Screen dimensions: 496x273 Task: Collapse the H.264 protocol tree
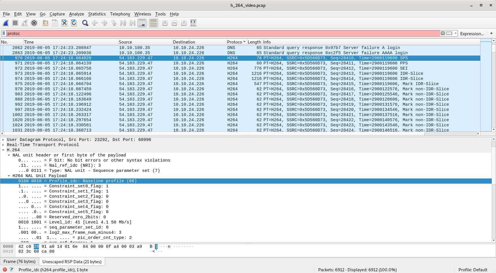pyautogui.click(x=3, y=150)
